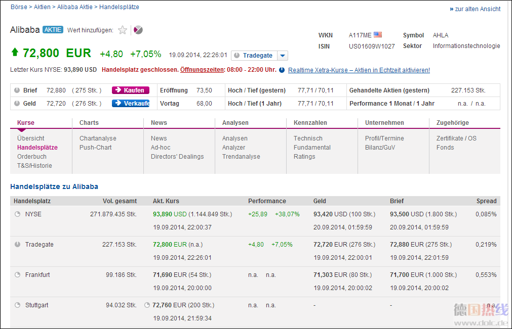The image size is (512, 329).
Task: Open Push-Chart link
Action: (96, 147)
